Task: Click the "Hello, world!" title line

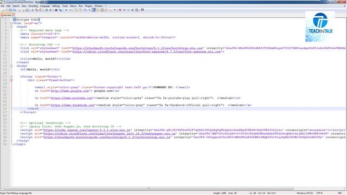Action: pyautogui.click(x=45, y=59)
